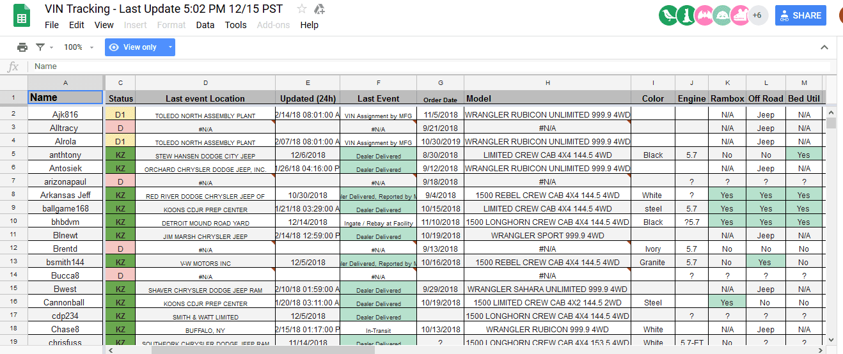Select the Last event Location header cell
This screenshot has height=354, width=843.
click(205, 98)
